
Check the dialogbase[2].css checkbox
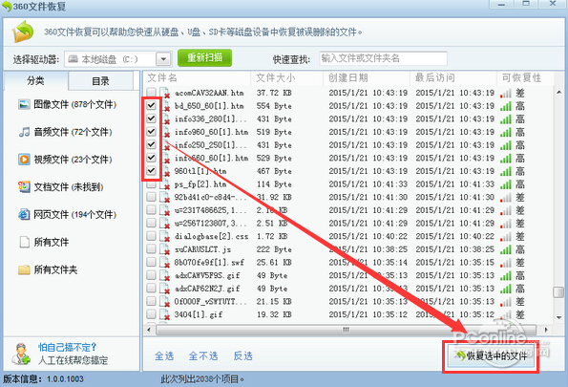tap(151, 236)
